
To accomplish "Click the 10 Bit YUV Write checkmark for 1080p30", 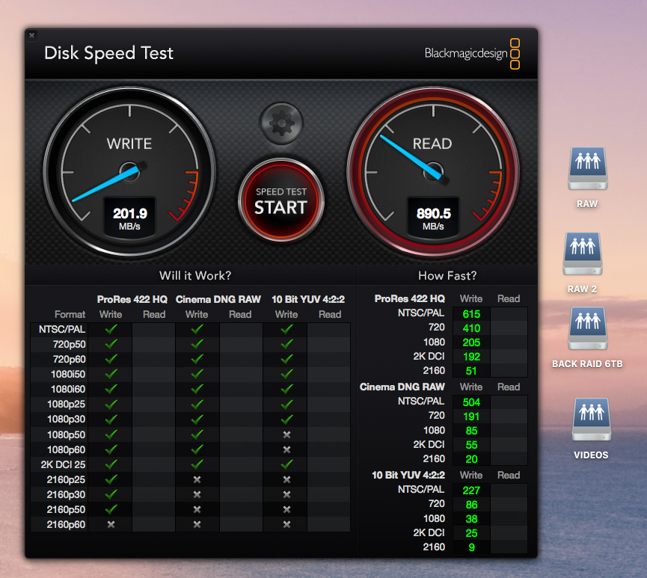I will pyautogui.click(x=286, y=419).
